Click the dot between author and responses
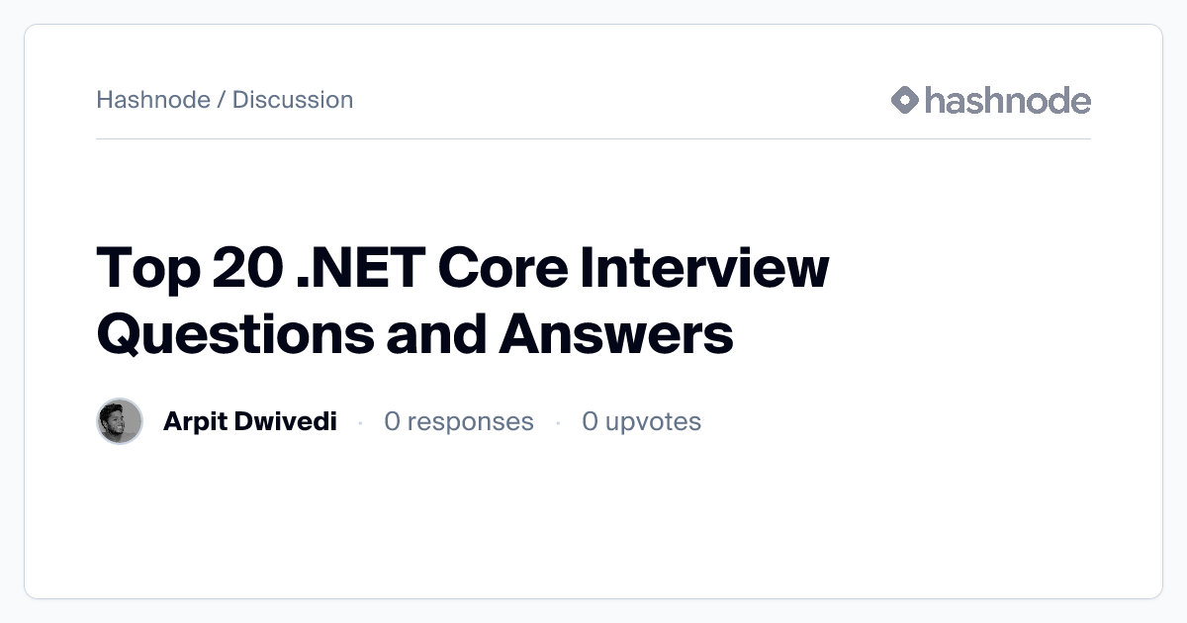The height and width of the screenshot is (623, 1187). click(360, 422)
